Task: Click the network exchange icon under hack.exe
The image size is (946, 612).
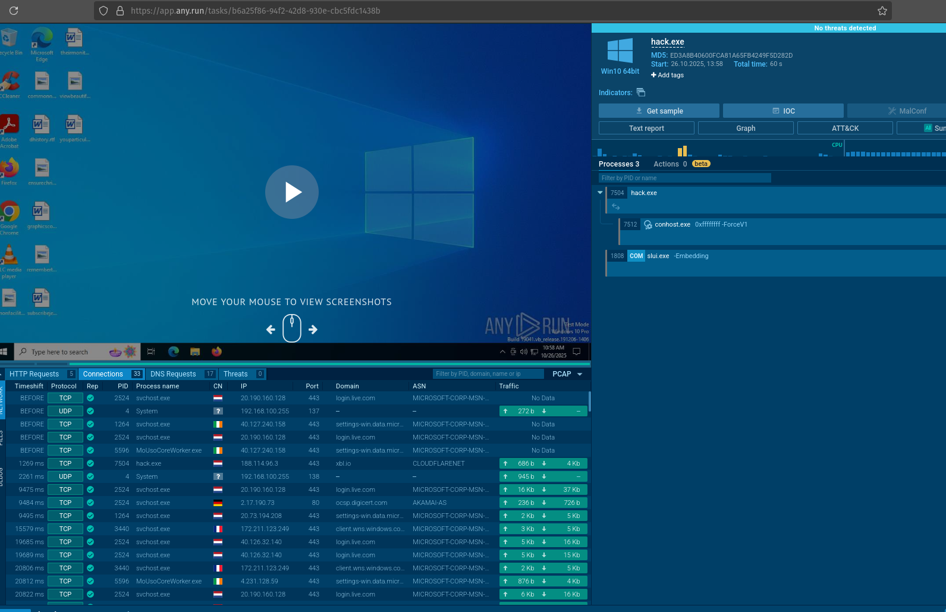Action: 616,206
